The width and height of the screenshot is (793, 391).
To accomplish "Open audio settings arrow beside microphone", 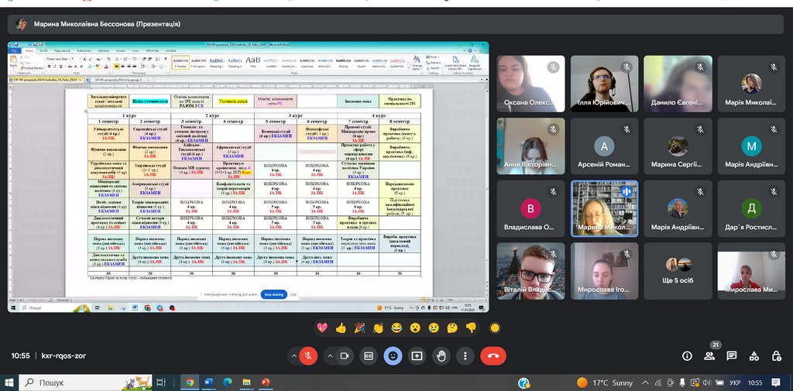I will (x=294, y=355).
